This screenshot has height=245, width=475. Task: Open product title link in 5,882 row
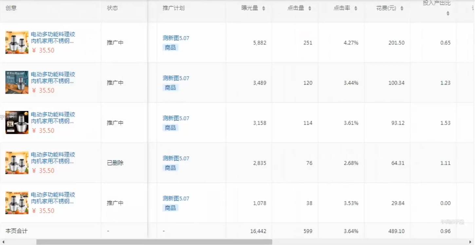point(53,38)
